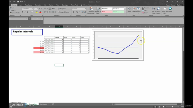Toggle Bottom Align in Alignment group
Screen dimensions: 193x108
coord(50,9)
